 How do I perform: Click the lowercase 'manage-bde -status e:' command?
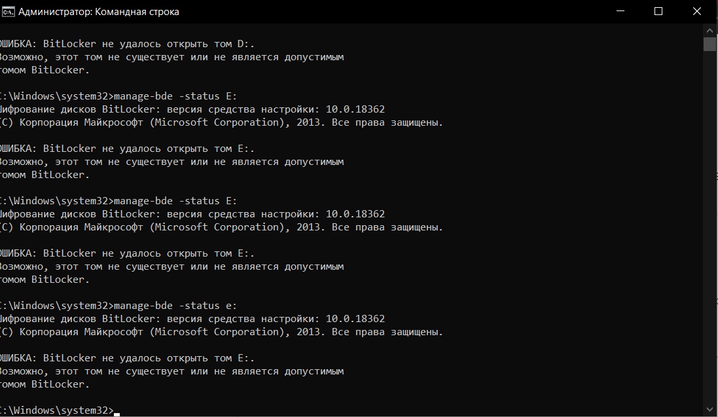175,306
